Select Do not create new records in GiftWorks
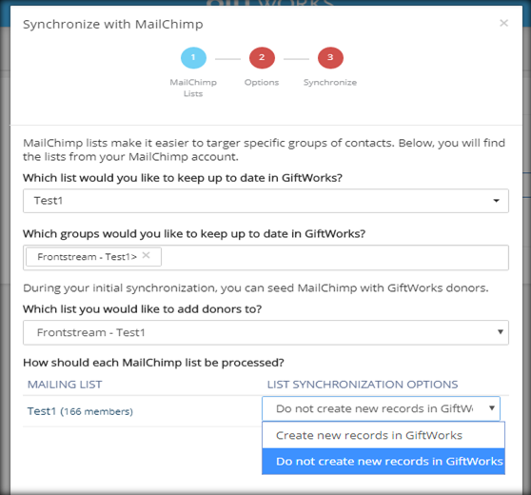The image size is (531, 495). (x=383, y=461)
